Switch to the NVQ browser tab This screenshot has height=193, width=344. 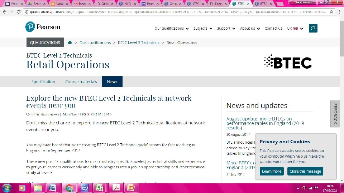(x=127, y=4)
